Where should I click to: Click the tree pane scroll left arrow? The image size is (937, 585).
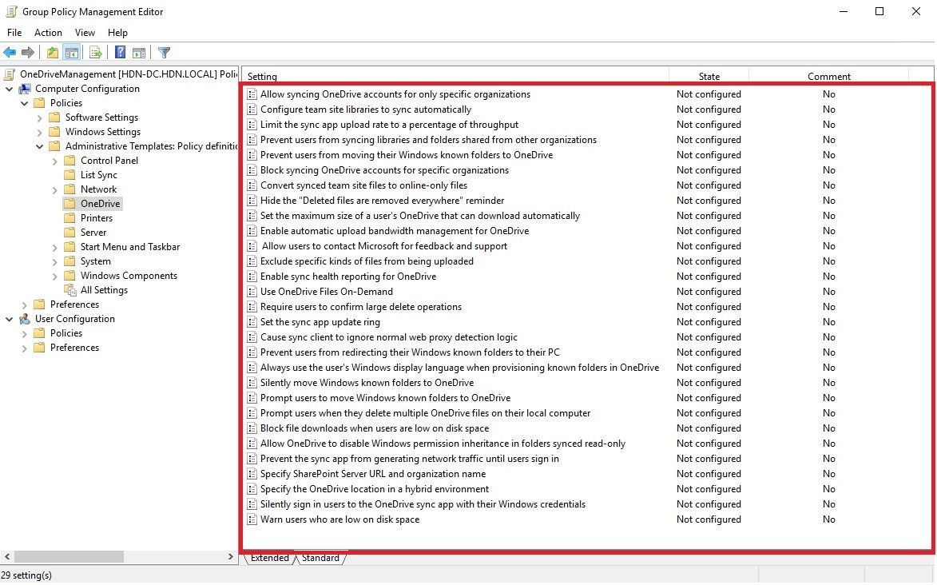click(6, 557)
